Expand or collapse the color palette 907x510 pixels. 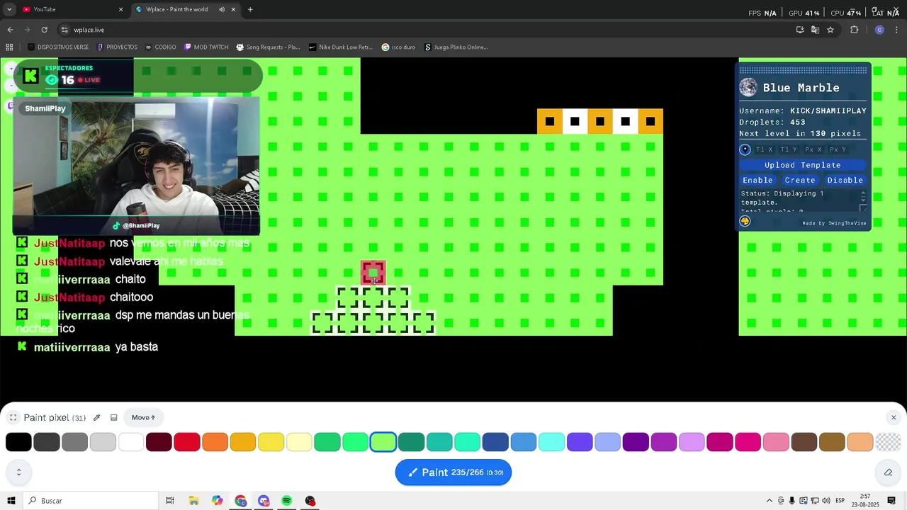(18, 472)
